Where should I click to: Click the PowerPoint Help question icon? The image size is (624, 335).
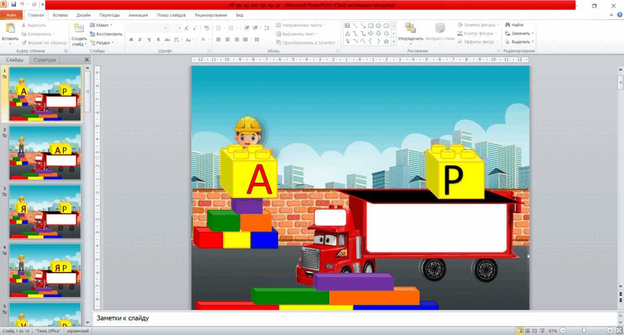(x=619, y=15)
